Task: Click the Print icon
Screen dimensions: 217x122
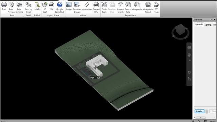Action: coord(4,6)
